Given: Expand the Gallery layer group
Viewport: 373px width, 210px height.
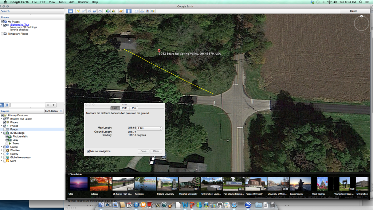Looking at the screenshot, I should (1, 154).
